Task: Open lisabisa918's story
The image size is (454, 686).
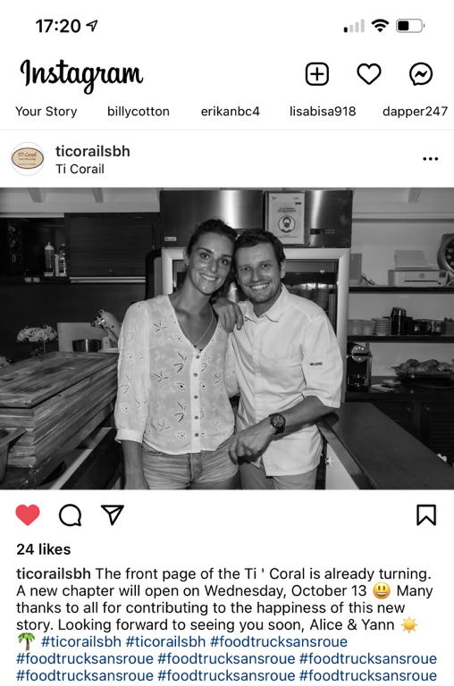Action: (323, 112)
